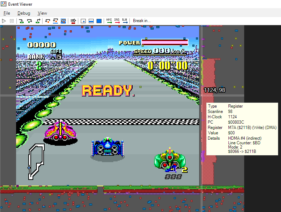Click the Run to NMI icon
Viewport: 281px width, 212px height.
tap(109, 21)
